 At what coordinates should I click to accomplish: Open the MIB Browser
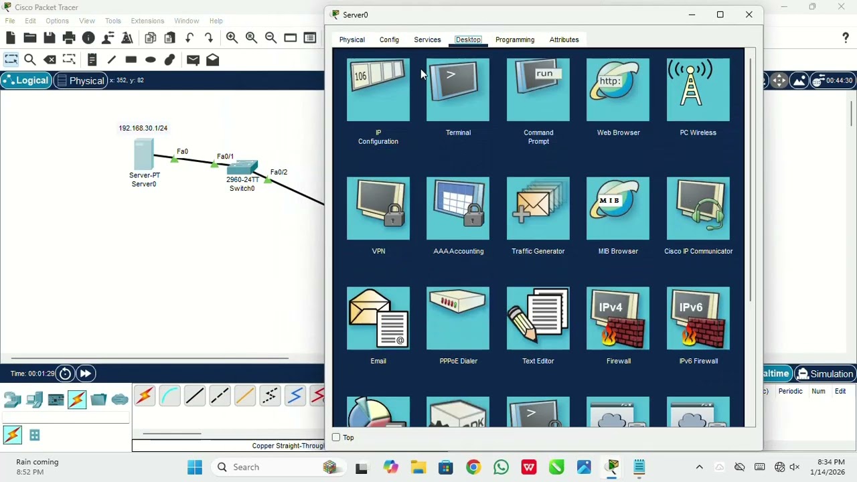tap(618, 208)
